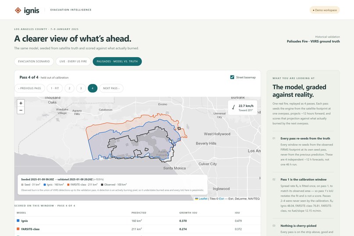Click the 'A clearer view of what's ahead.' heading
The height and width of the screenshot is (236, 354).
[x=73, y=39]
